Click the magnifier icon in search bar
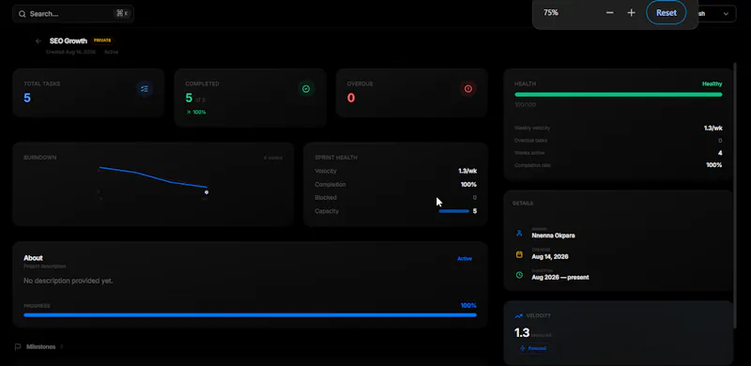 (22, 14)
